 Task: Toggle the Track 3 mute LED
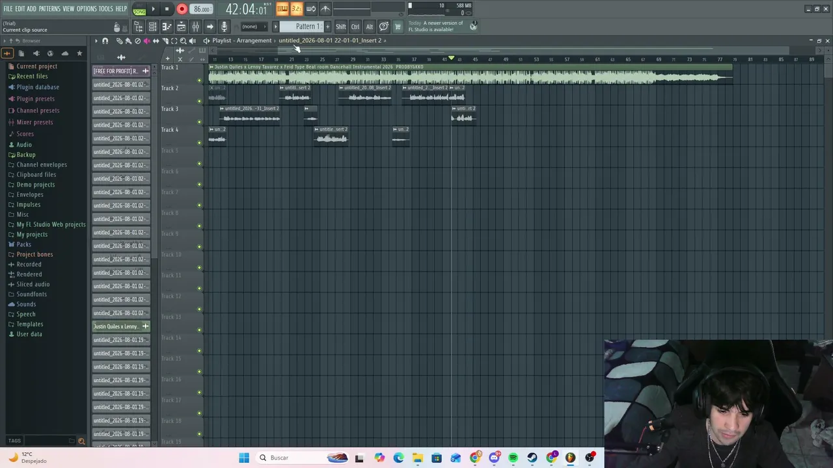click(x=199, y=122)
